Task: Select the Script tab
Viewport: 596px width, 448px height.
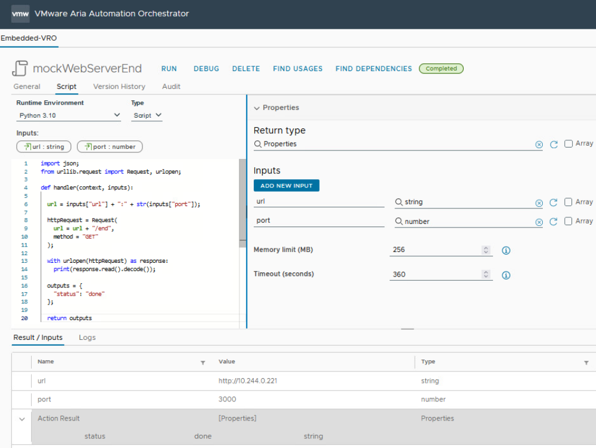Action: tap(66, 87)
